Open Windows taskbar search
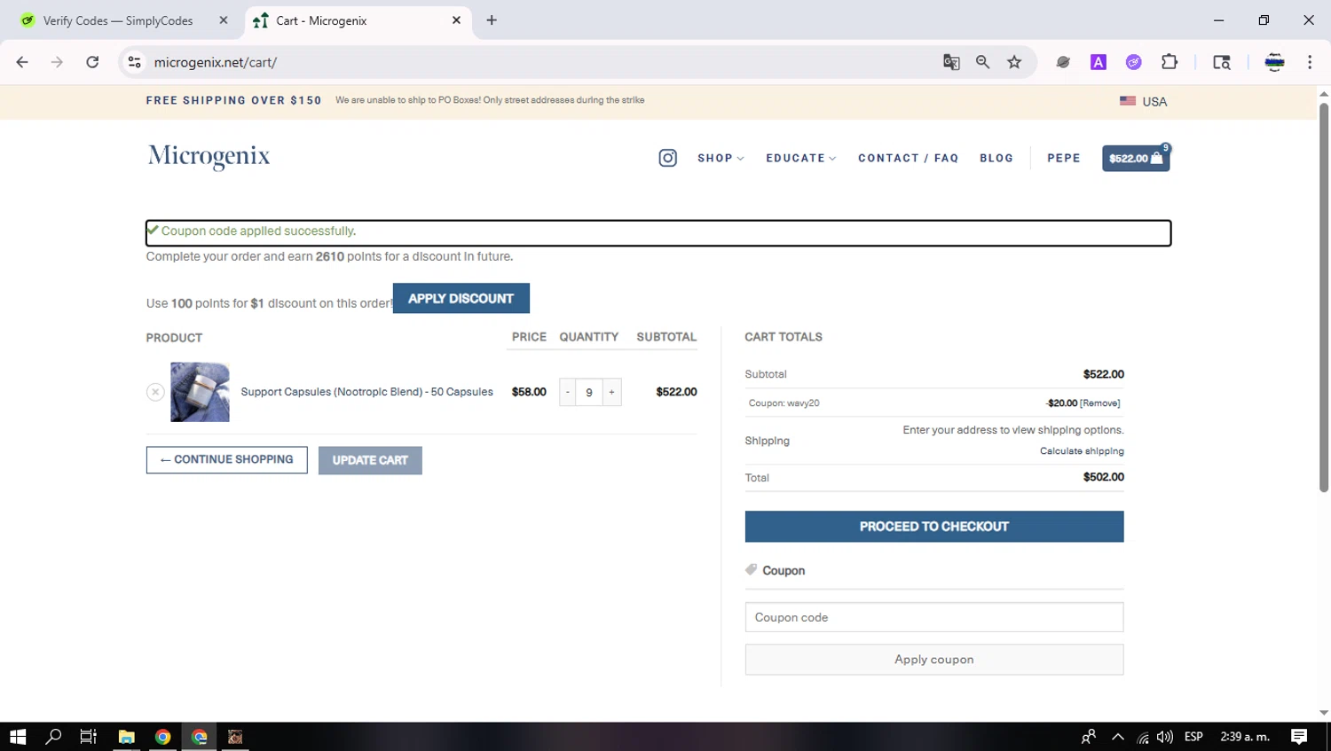 [x=53, y=737]
